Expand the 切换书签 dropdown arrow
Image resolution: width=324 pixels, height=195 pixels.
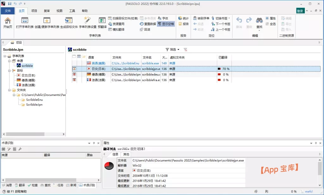[x=229, y=18]
